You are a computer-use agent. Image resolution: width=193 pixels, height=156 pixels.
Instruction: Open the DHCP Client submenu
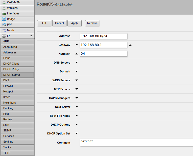[17, 64]
